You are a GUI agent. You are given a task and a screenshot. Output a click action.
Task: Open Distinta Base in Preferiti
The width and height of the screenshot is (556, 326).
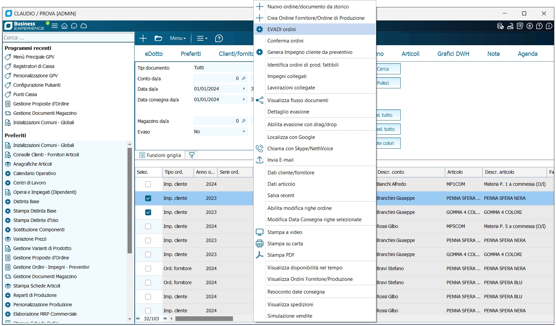pos(26,201)
